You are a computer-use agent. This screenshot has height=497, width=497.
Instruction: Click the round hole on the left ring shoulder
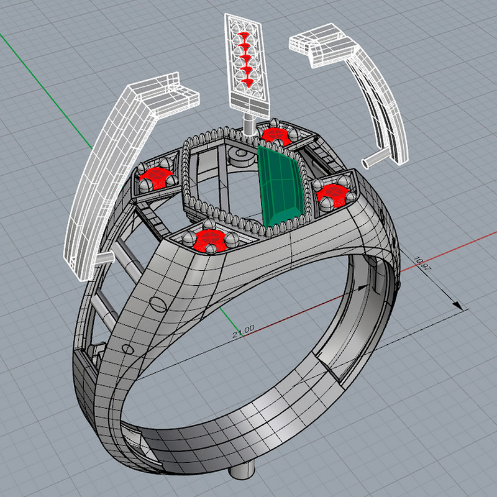tap(158, 304)
